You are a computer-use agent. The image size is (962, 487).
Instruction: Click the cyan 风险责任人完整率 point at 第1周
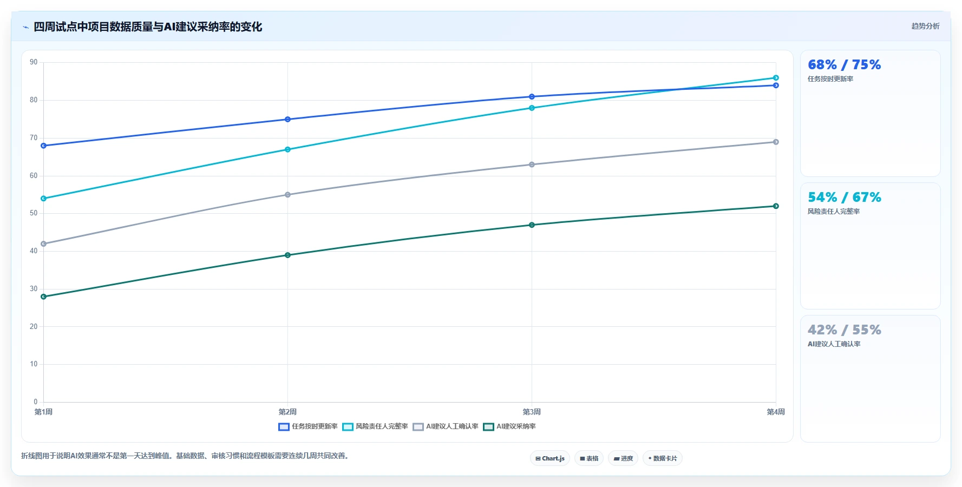click(44, 199)
